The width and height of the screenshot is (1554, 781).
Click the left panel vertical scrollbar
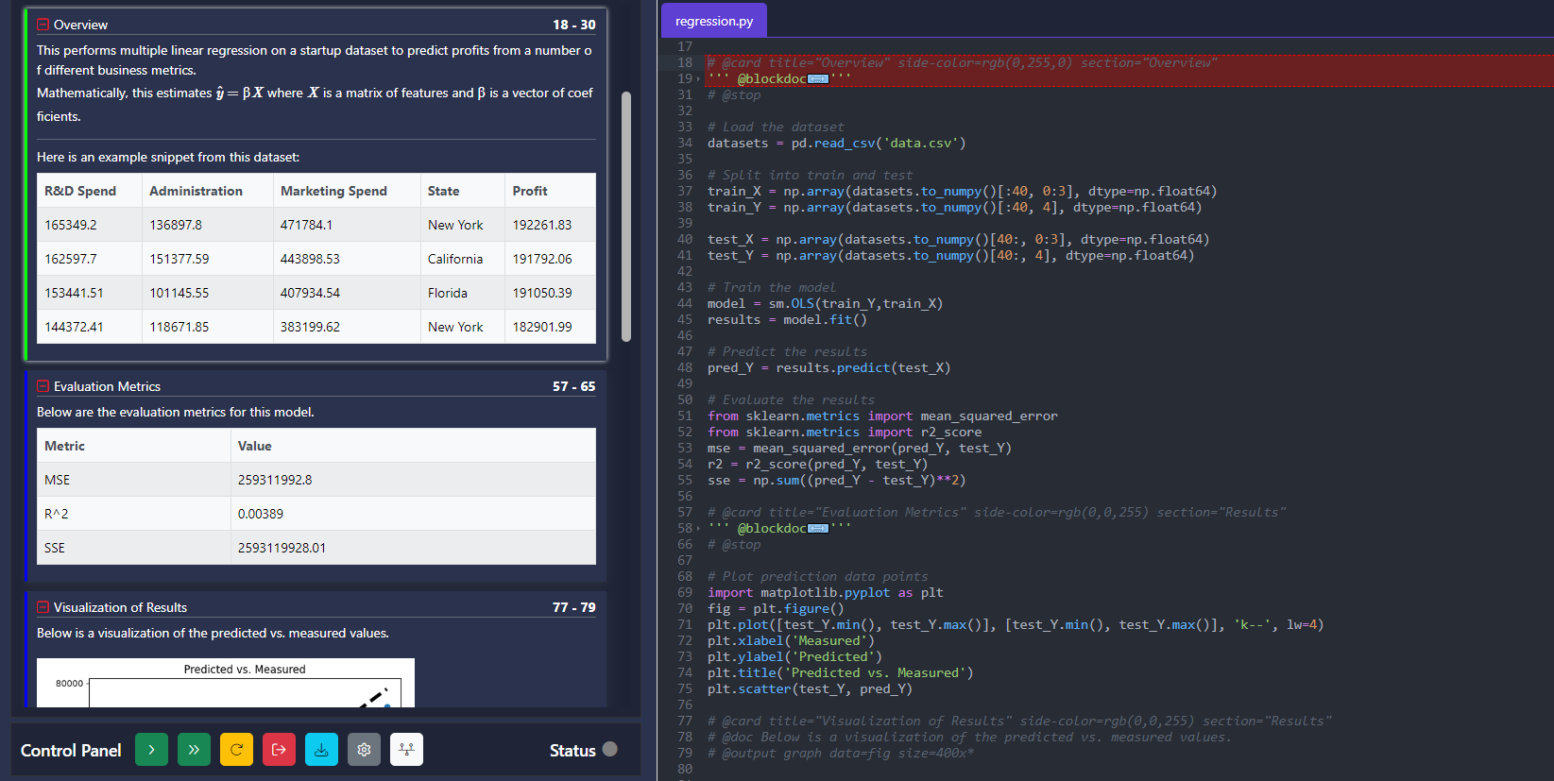[625, 216]
